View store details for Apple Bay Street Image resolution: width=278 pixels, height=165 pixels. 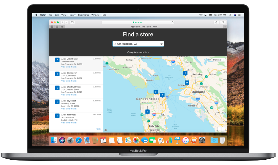tap(69, 109)
